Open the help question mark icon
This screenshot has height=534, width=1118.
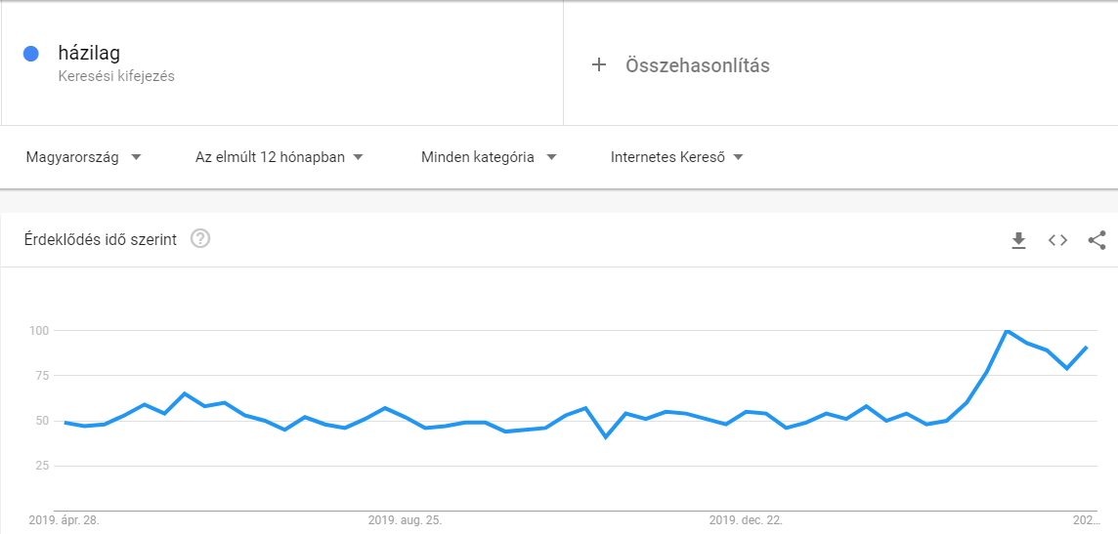tap(200, 239)
